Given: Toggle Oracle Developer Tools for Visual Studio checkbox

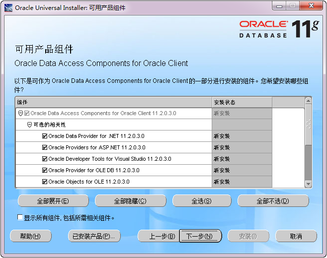Looking at the screenshot, I should click(45, 159).
